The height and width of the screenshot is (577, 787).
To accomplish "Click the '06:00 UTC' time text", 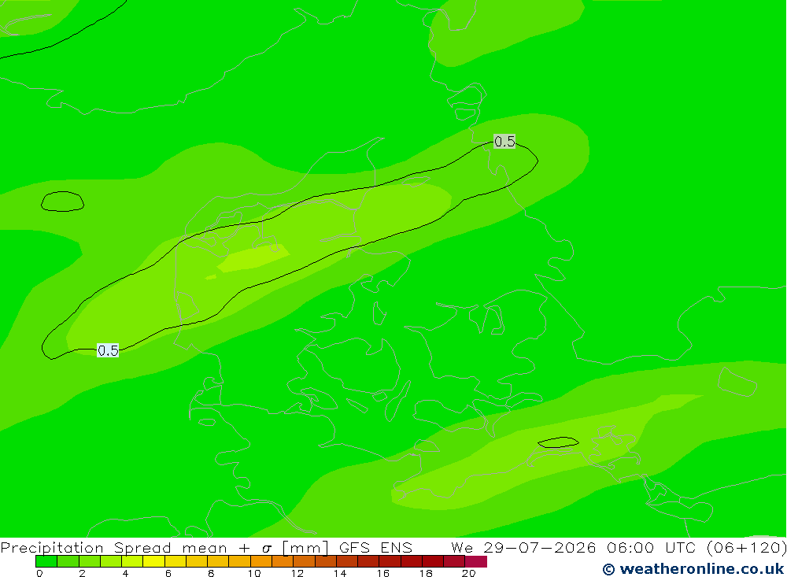I will [651, 547].
